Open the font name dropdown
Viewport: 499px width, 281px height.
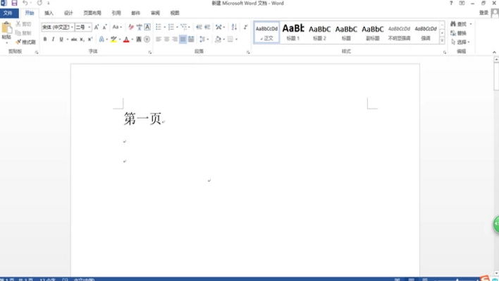coord(72,27)
